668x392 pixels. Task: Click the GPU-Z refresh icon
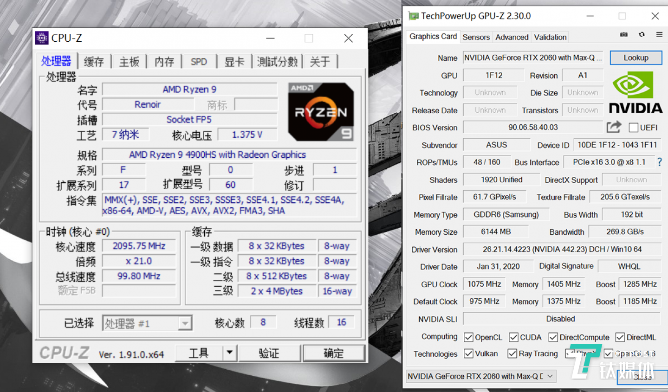[642, 35]
